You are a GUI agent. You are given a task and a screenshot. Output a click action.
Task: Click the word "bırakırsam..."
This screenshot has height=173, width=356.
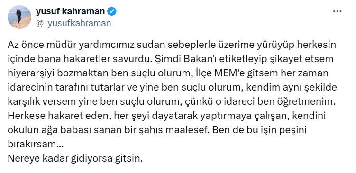pyautogui.click(x=36, y=145)
